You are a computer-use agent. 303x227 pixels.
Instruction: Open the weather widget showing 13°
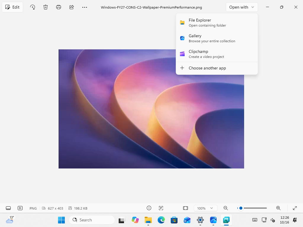pyautogui.click(x=10, y=220)
